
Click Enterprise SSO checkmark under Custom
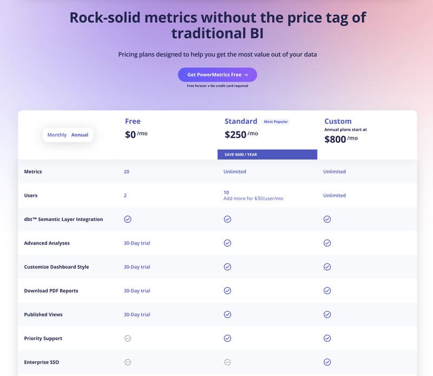coord(327,362)
